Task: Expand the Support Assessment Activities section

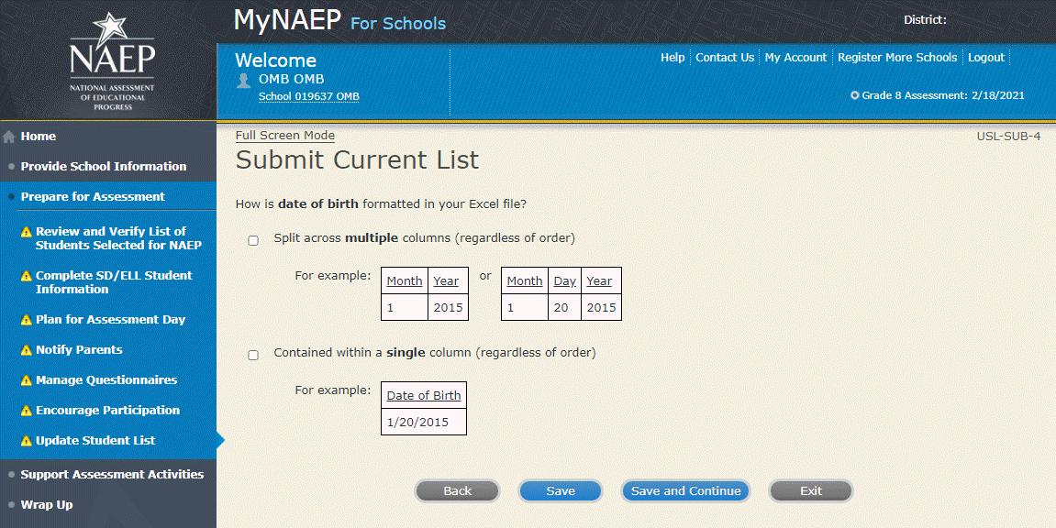Action: coord(112,475)
